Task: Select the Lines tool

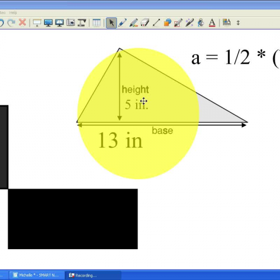Action: pos(156,23)
